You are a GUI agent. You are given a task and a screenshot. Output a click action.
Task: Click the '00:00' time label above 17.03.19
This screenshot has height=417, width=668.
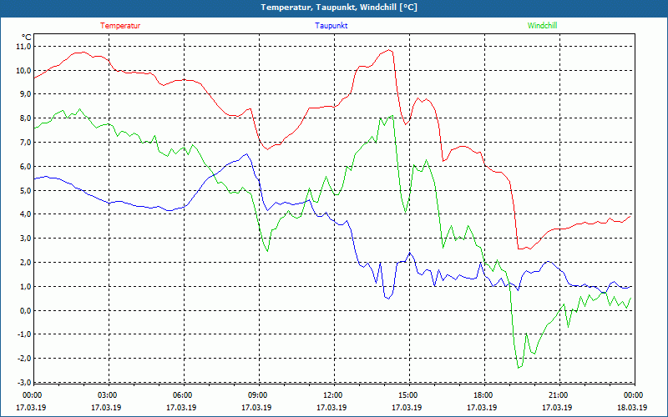[31, 395]
